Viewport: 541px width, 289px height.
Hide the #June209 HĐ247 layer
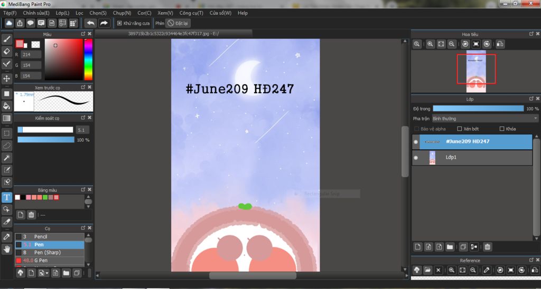416,141
